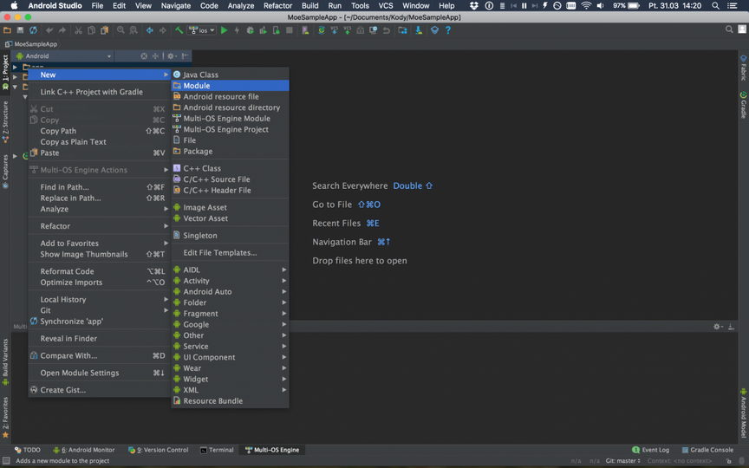The width and height of the screenshot is (749, 468).
Task: Open the Build menu in menu bar
Action: [x=309, y=5]
